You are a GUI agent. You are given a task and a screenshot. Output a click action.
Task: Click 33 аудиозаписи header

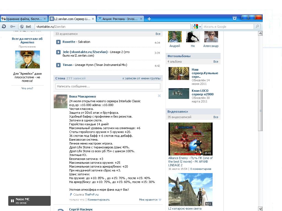click(x=66, y=34)
